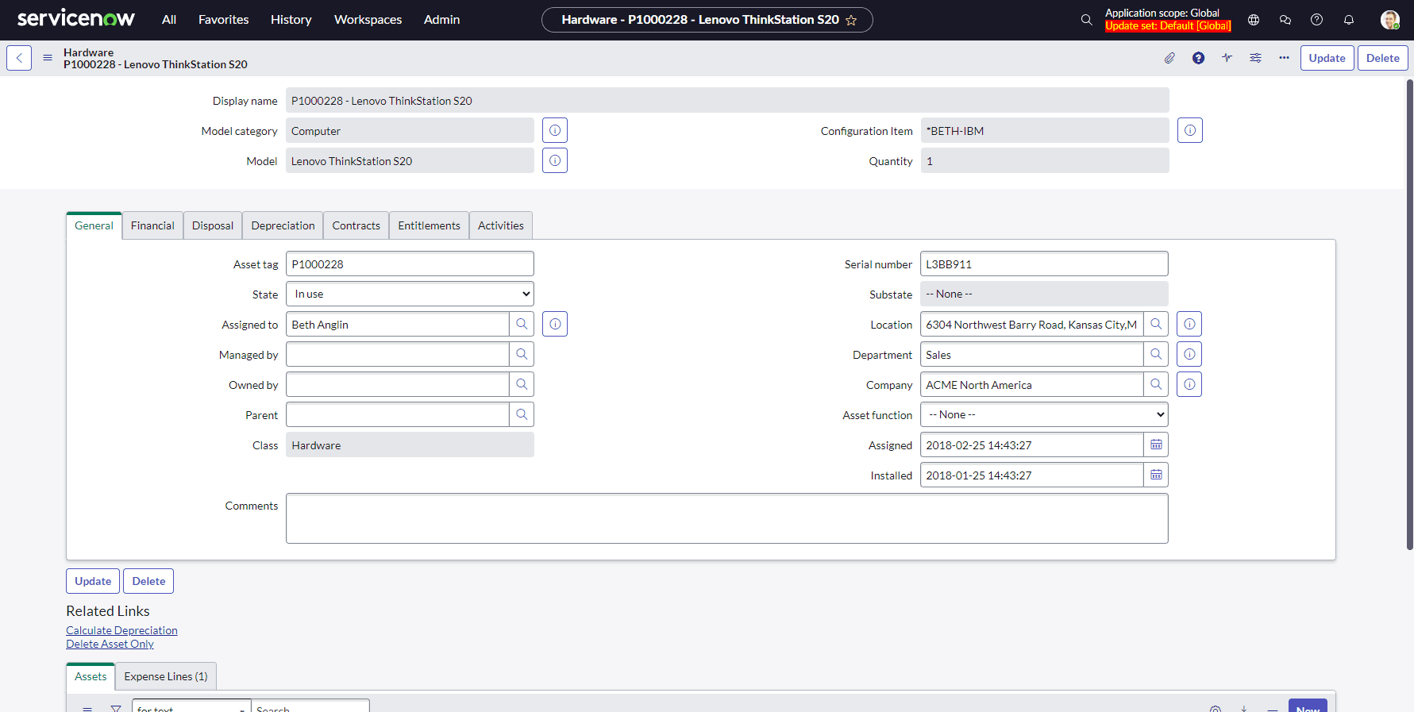Open the form help question-mark icon

[x=1198, y=58]
